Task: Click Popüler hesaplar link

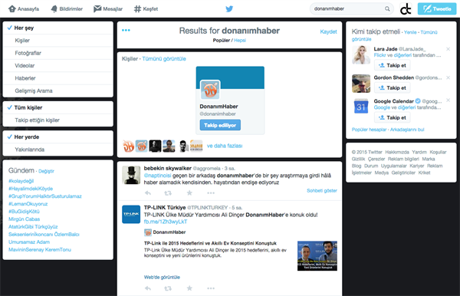Action: pyautogui.click(x=369, y=130)
